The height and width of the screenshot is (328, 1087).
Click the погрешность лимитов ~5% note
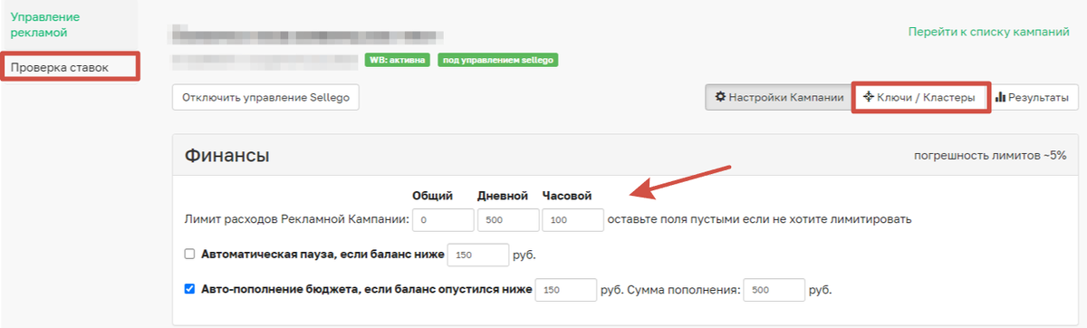click(x=990, y=156)
